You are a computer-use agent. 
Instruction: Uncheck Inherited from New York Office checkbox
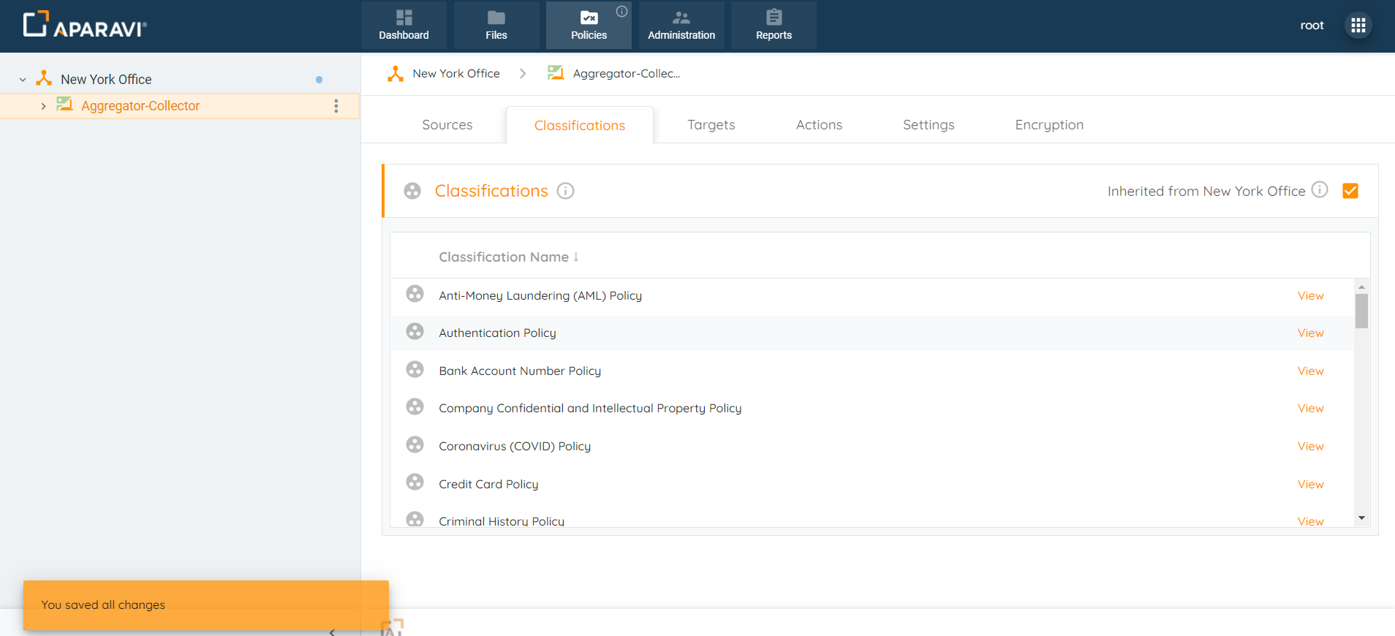pyautogui.click(x=1350, y=191)
